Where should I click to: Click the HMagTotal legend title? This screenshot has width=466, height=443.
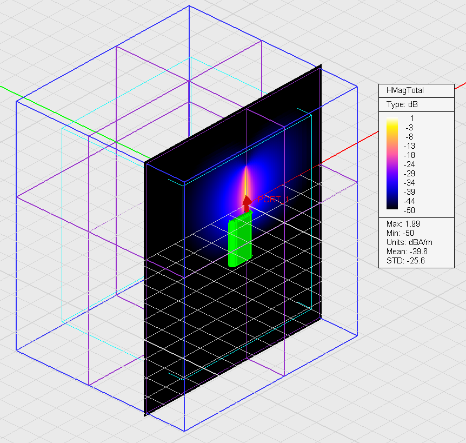coord(400,91)
